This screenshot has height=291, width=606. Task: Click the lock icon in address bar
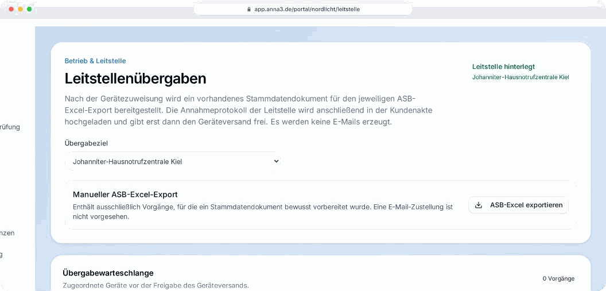coord(249,9)
